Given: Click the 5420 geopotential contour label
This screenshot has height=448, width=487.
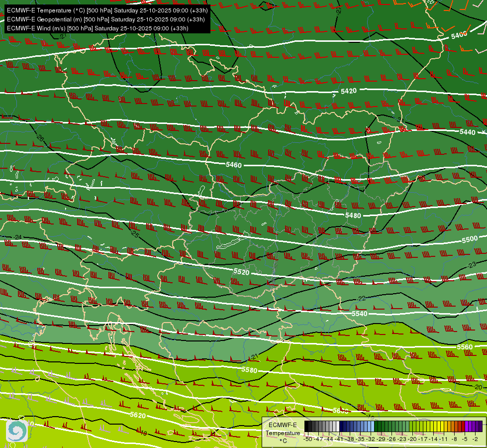Looking at the screenshot, I should pos(349,91).
